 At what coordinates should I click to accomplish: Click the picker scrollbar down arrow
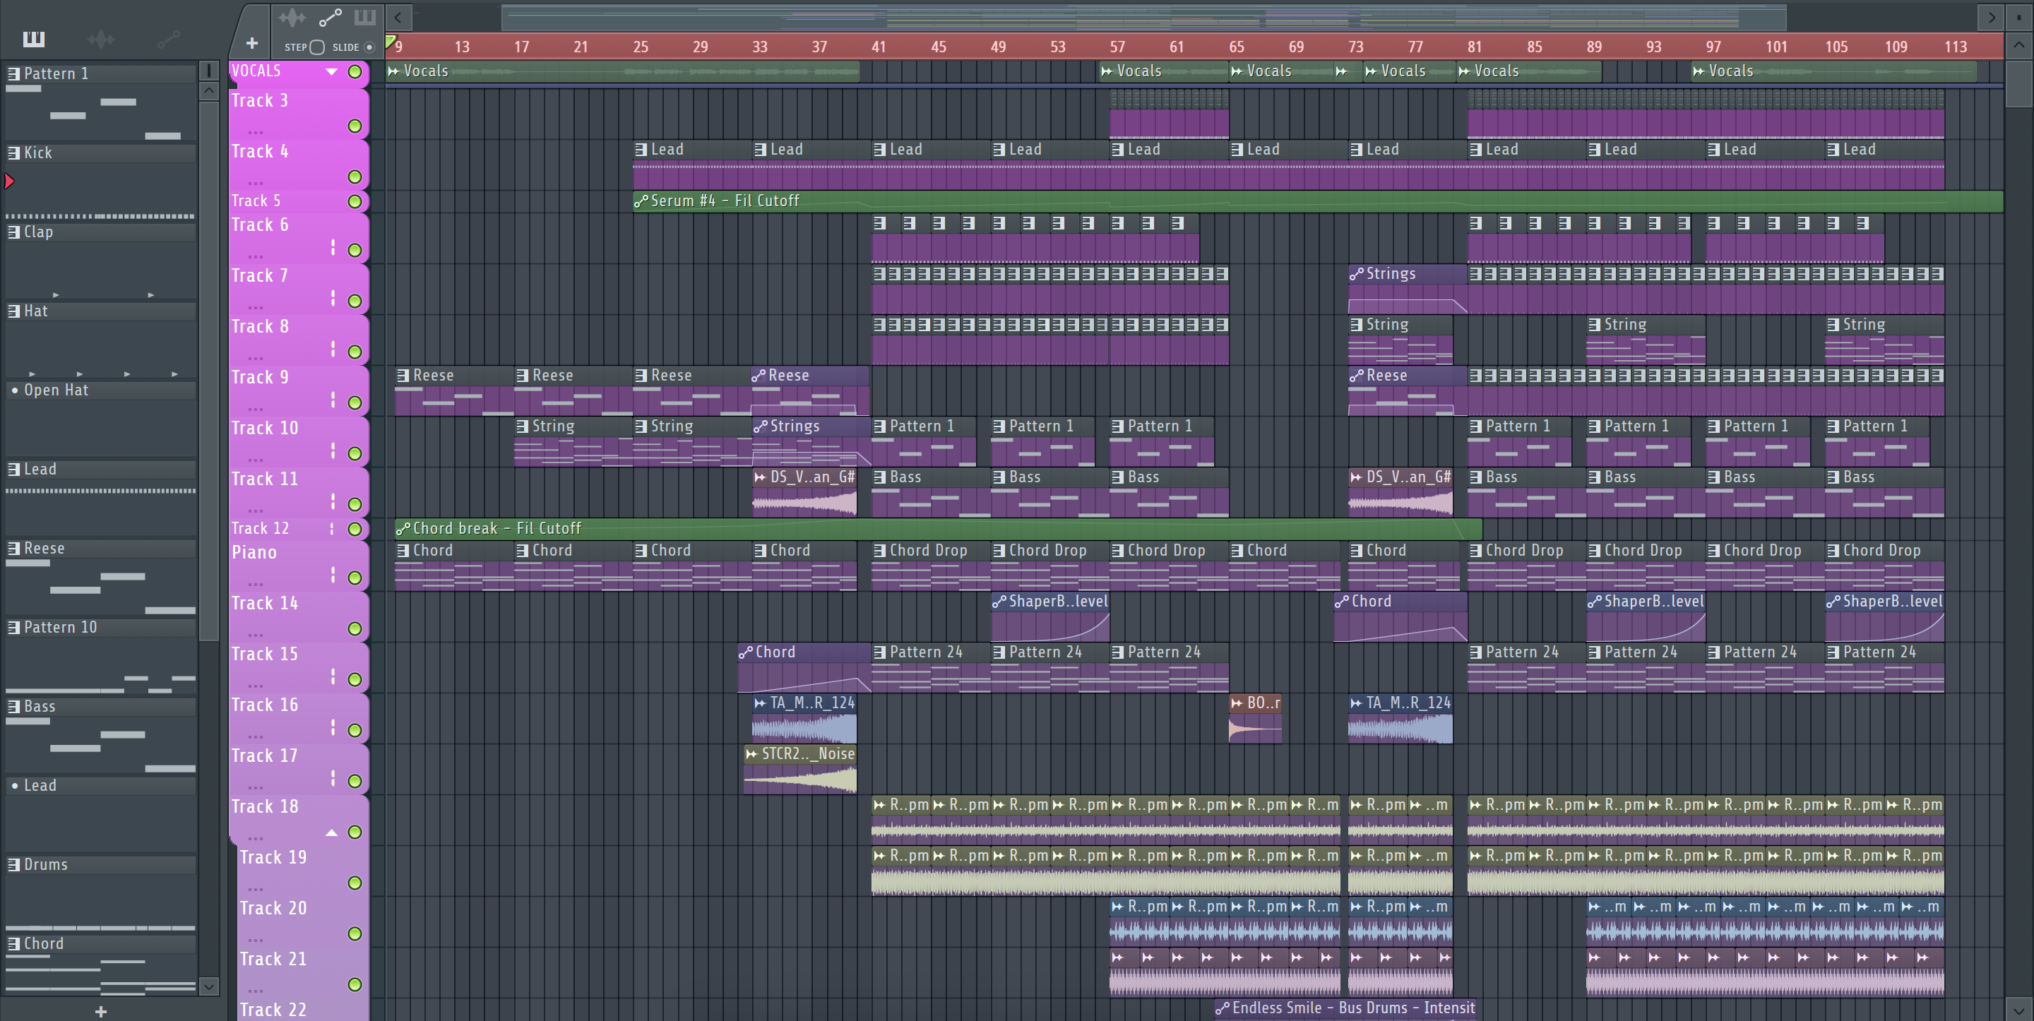click(208, 986)
